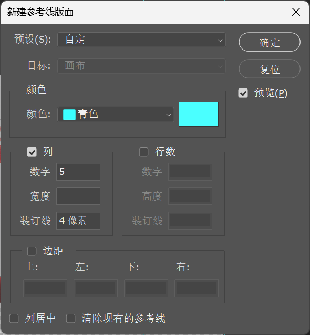Click the 右 margin input field
Screen dimensions: 310x335
point(197,288)
